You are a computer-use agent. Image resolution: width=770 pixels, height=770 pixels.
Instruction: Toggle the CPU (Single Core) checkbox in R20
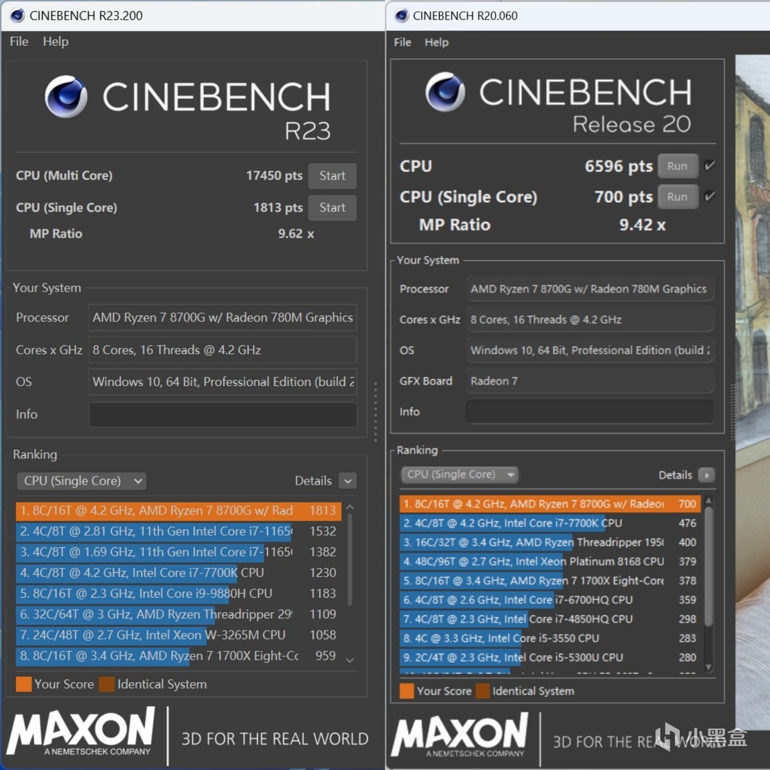710,196
